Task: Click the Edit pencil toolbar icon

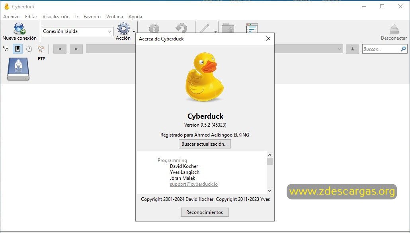Action: click(x=205, y=29)
